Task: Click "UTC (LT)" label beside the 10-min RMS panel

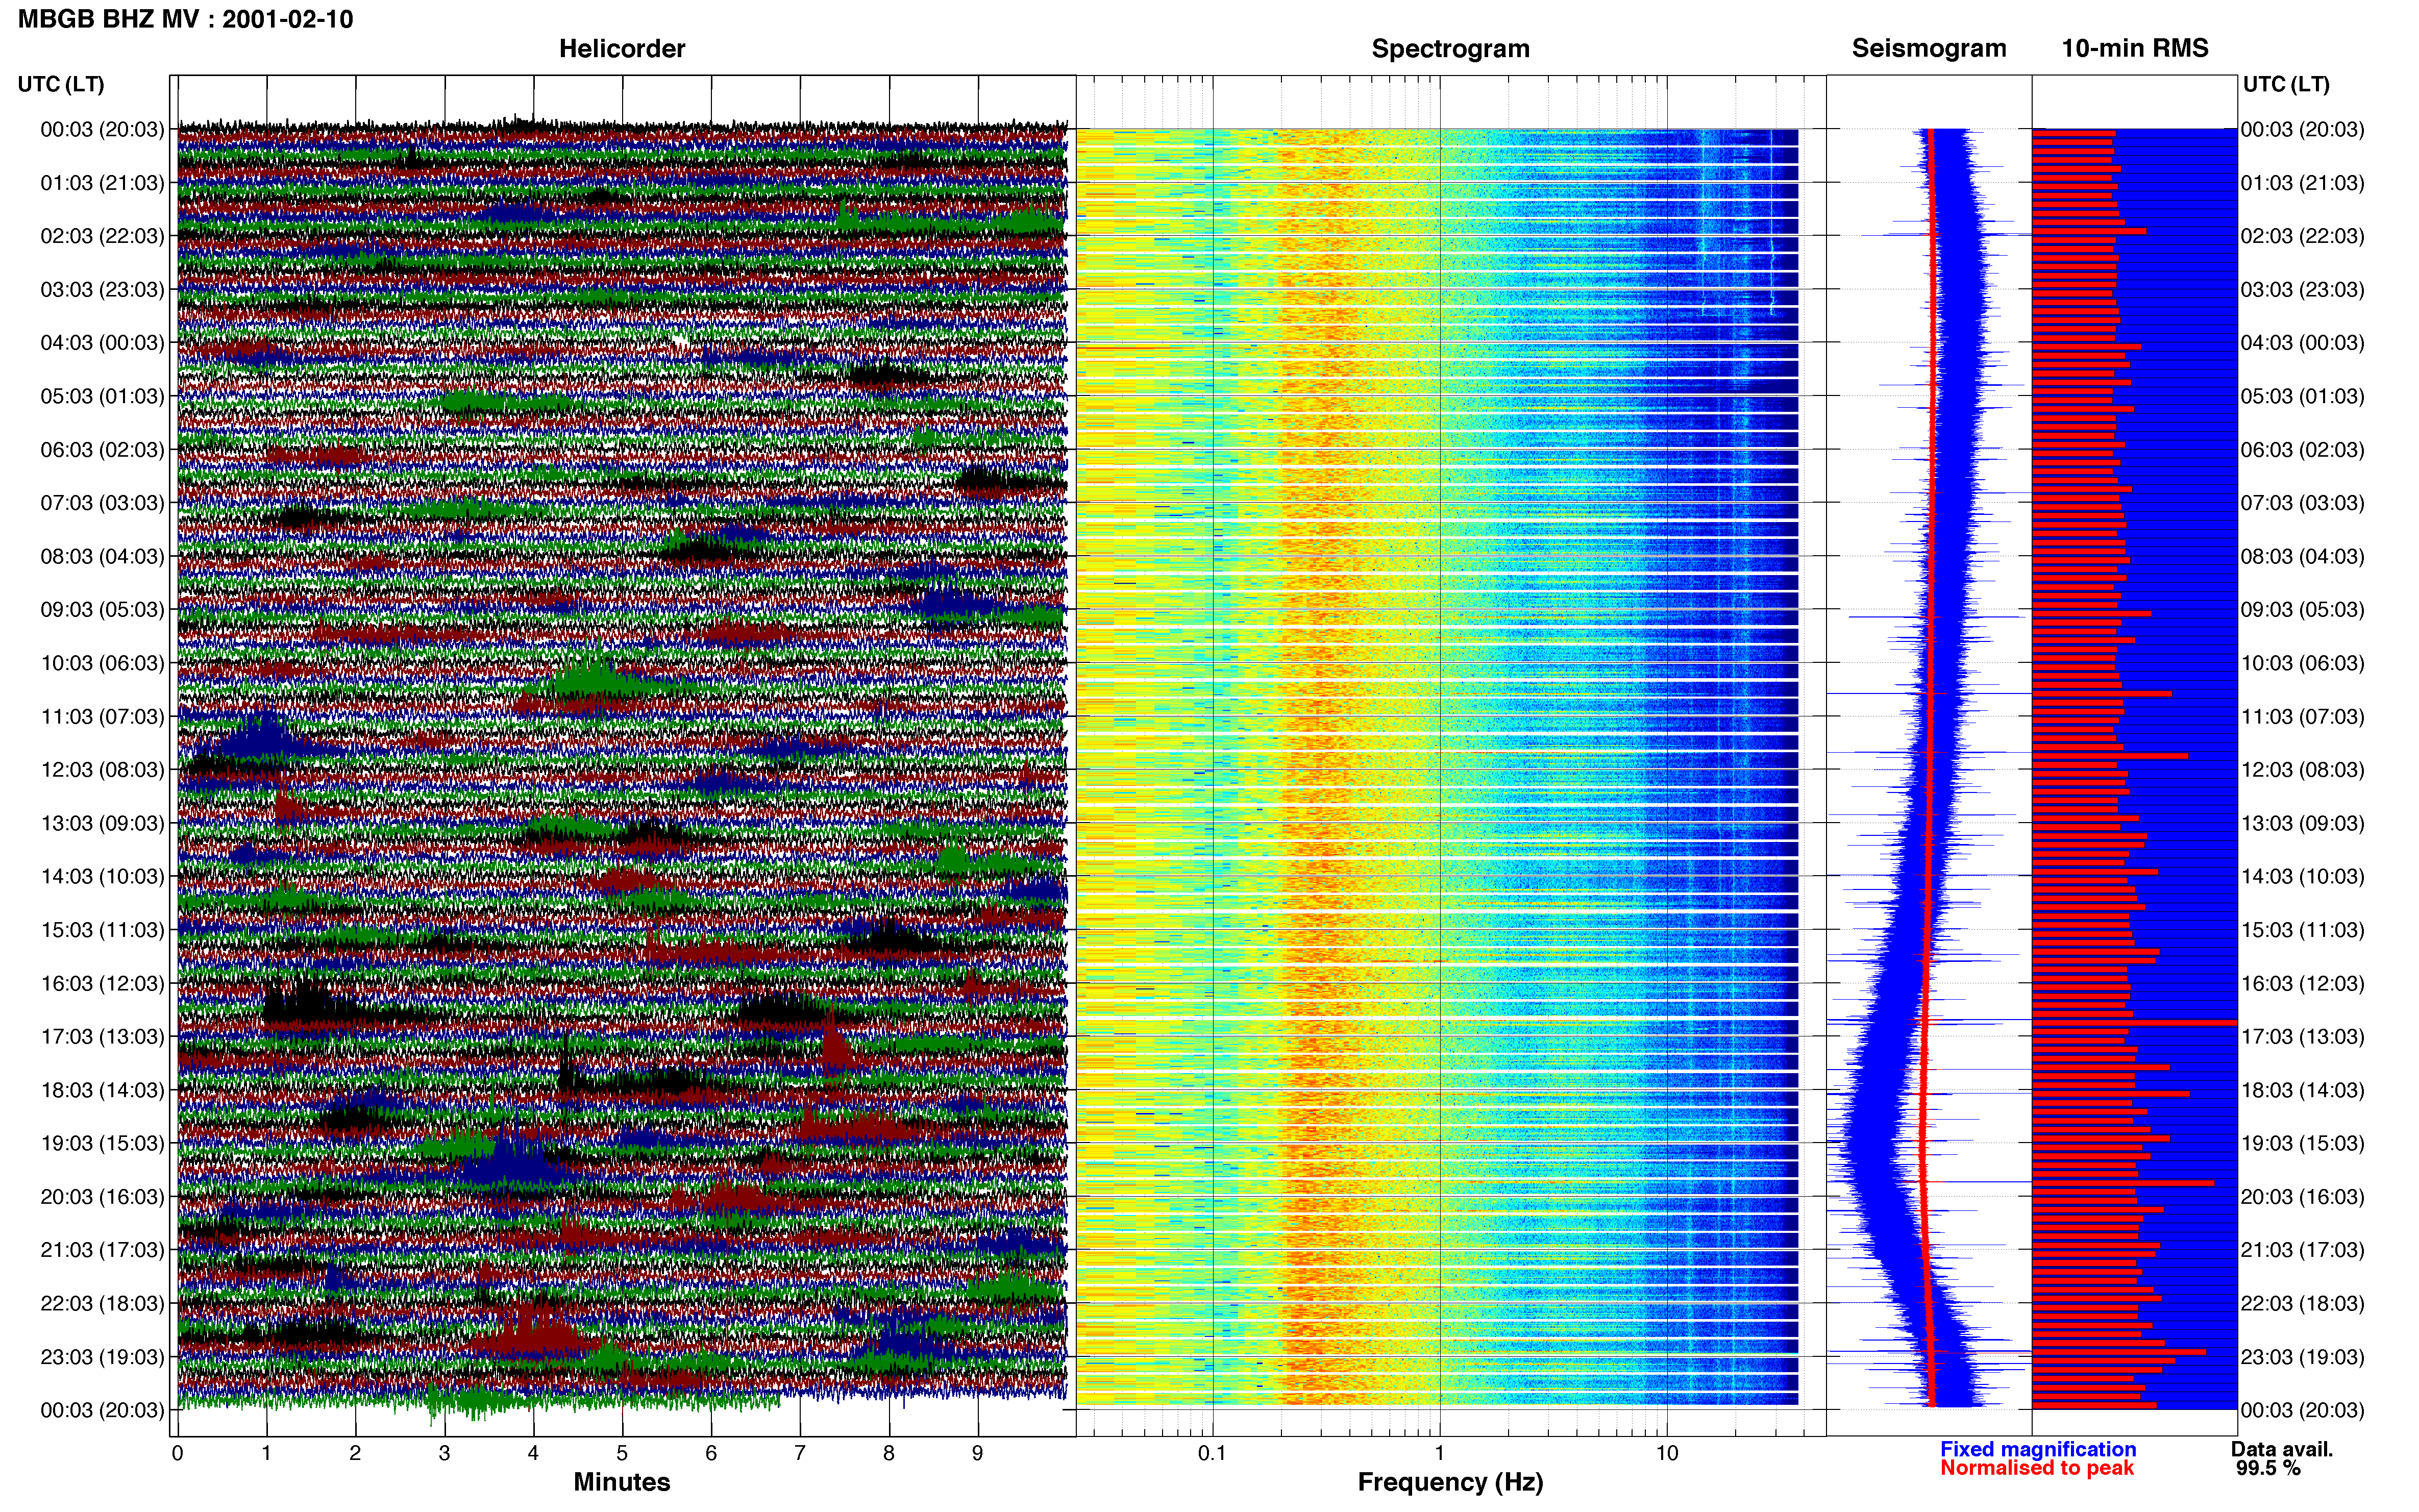Action: pos(2286,84)
